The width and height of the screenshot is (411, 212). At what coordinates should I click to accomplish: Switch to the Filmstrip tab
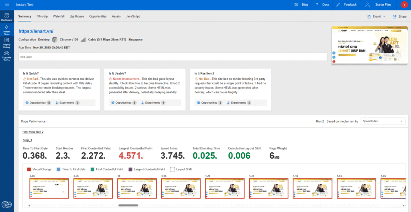click(42, 16)
